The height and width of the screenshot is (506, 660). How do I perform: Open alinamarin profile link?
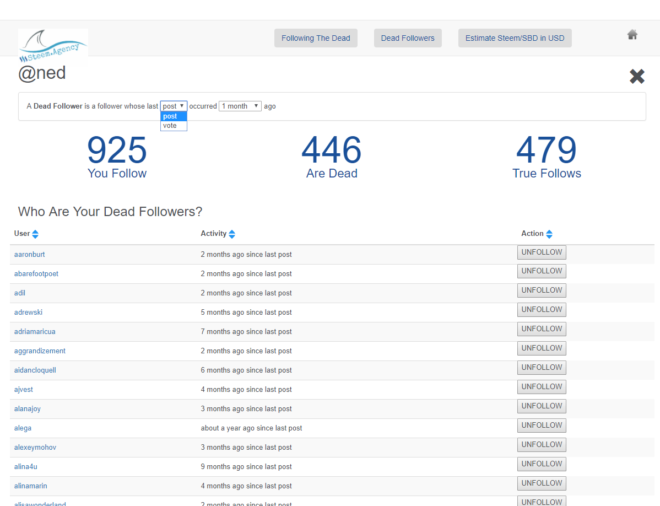(x=31, y=486)
